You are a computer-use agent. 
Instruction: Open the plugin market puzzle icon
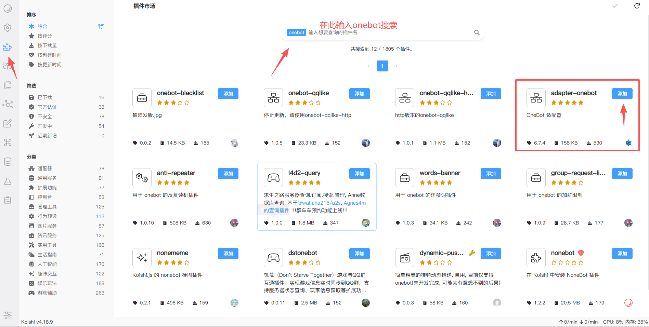pos(8,47)
